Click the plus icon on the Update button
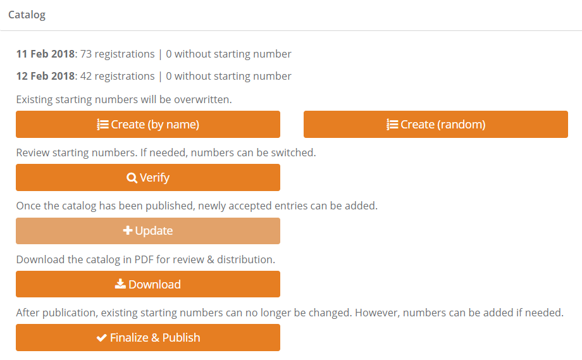The height and width of the screenshot is (360, 582). tap(128, 231)
